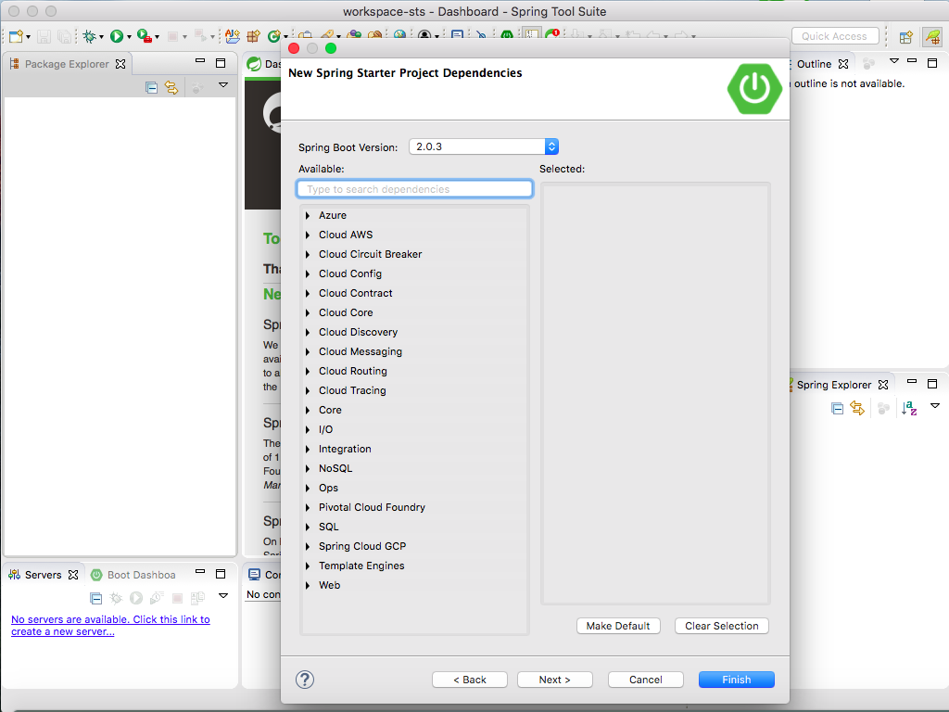The width and height of the screenshot is (949, 712).
Task: Click the Run with toolbox (External Tools) icon
Action: 144,36
